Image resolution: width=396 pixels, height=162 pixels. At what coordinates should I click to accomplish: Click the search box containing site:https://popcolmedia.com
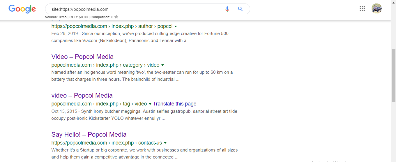click(x=135, y=9)
